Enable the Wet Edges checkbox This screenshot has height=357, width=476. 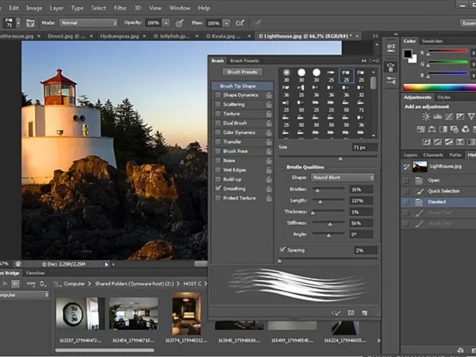(218, 170)
